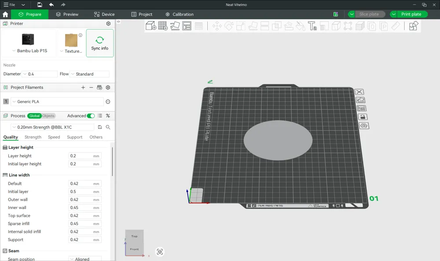Switch process scope to Objects
440x261 pixels.
(48, 116)
